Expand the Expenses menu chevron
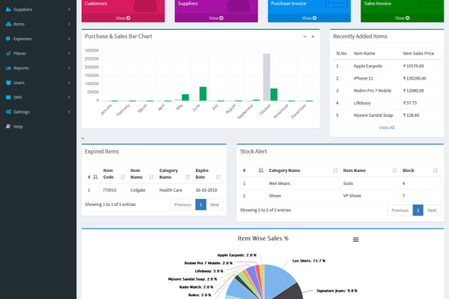Screen dimensions: 449x299 pos(69,39)
